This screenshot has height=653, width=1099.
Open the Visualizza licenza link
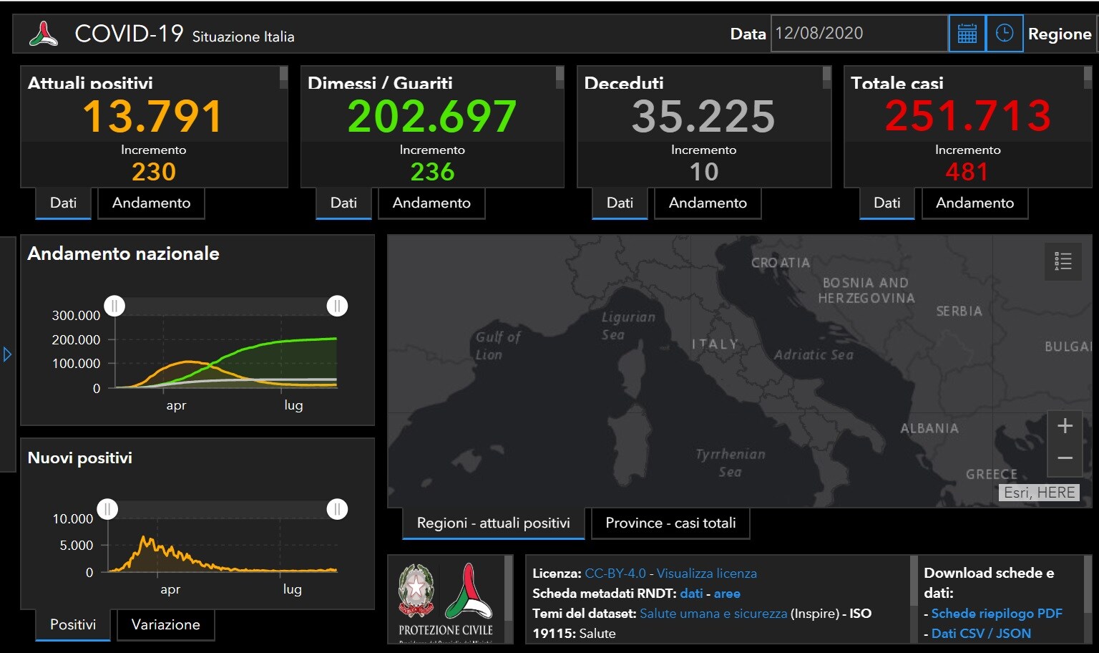[707, 574]
